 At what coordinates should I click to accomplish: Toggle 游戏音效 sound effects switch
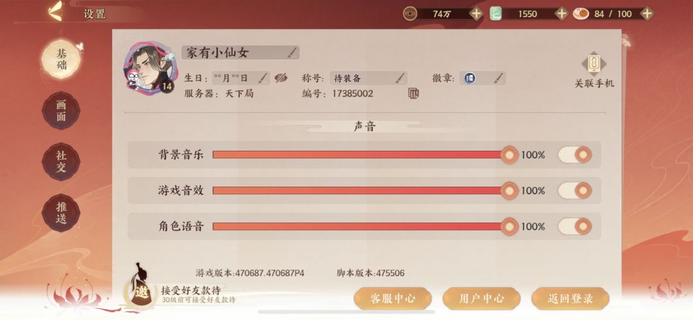pos(574,190)
